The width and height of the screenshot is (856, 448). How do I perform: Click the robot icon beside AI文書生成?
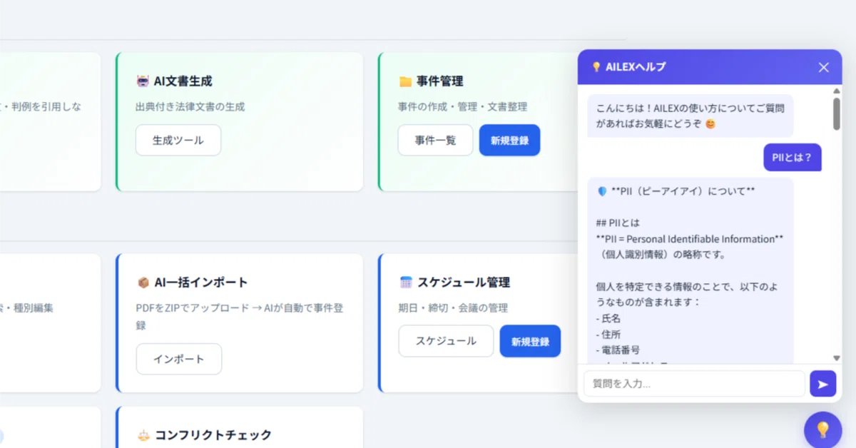143,81
